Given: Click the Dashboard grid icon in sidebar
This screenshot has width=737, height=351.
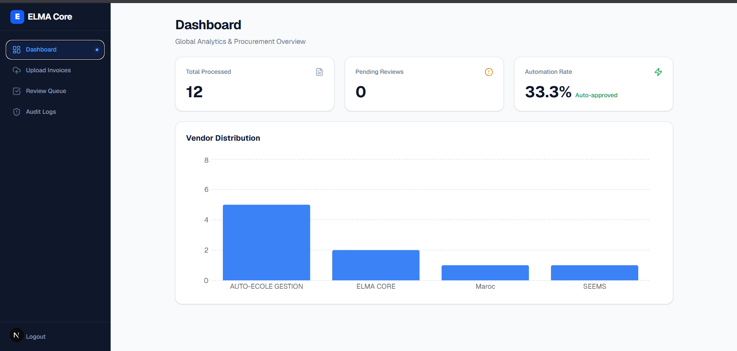Looking at the screenshot, I should pyautogui.click(x=17, y=50).
